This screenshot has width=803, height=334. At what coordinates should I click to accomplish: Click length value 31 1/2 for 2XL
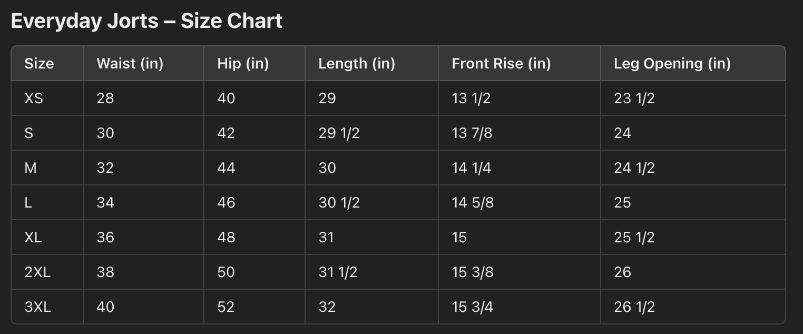coord(338,272)
